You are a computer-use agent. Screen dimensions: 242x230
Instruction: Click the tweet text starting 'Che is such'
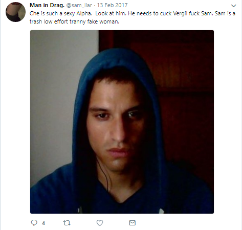133,13
